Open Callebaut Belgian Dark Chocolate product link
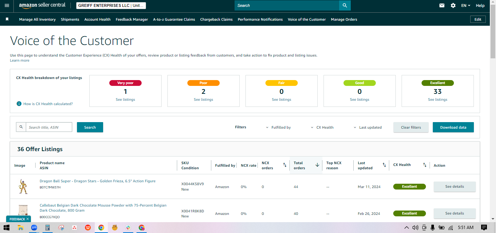Image resolution: width=496 pixels, height=233 pixels. [103, 208]
